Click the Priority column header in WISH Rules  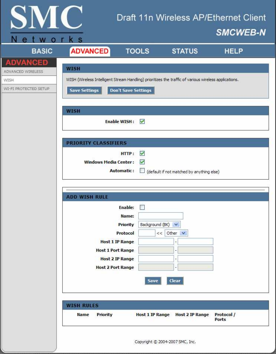point(104,314)
